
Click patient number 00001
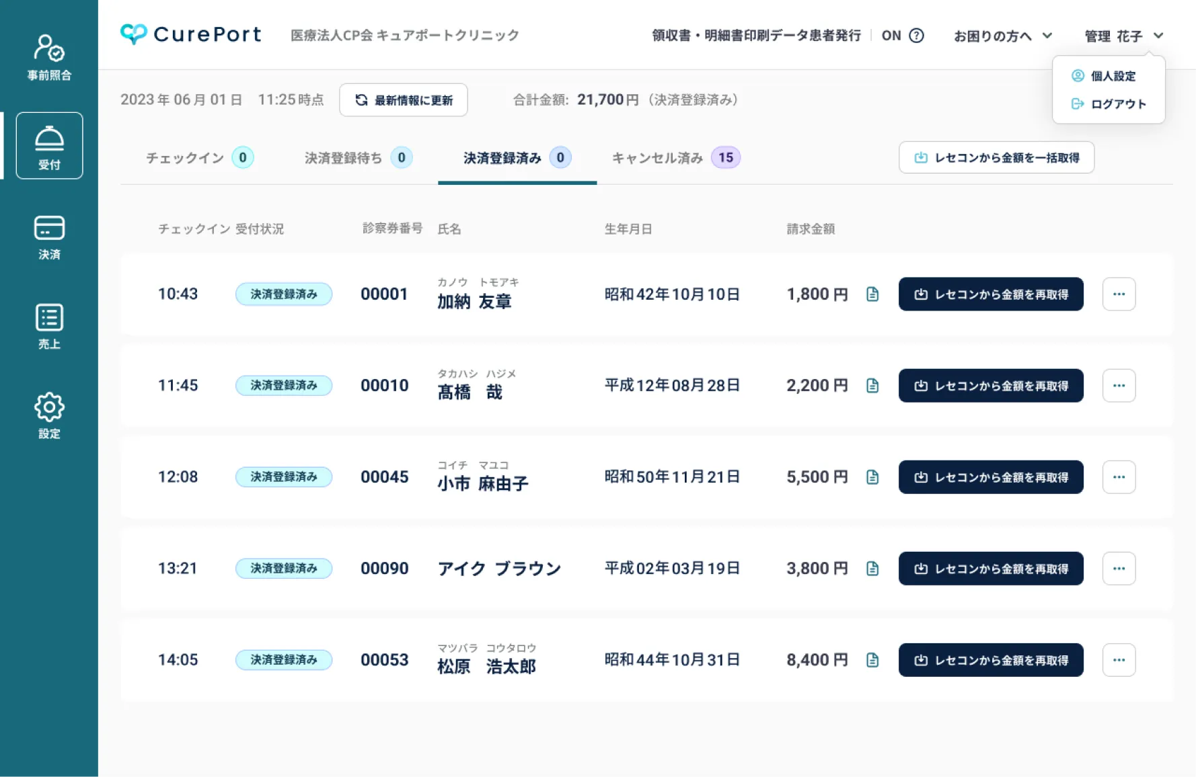click(384, 294)
